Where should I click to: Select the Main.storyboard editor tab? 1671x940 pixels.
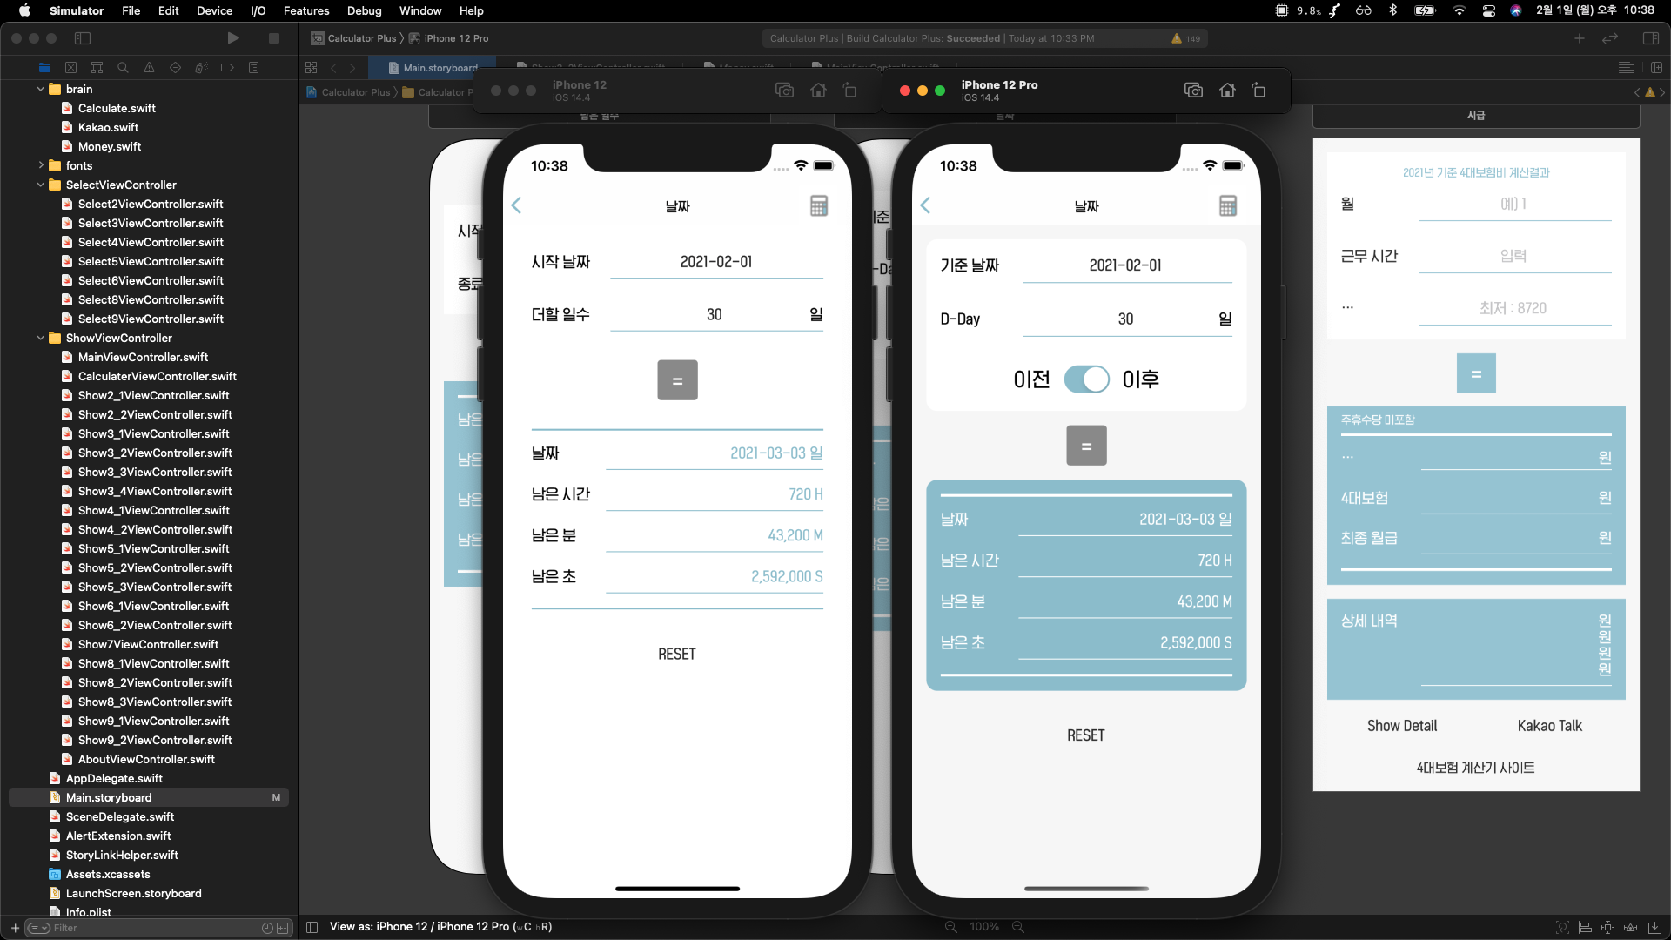[x=433, y=68]
